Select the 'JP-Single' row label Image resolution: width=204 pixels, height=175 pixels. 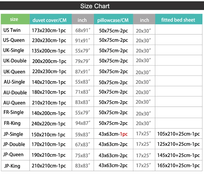tap(13, 134)
